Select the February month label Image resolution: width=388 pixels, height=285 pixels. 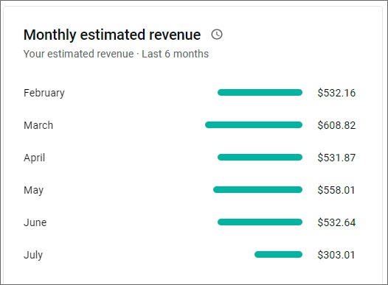44,93
